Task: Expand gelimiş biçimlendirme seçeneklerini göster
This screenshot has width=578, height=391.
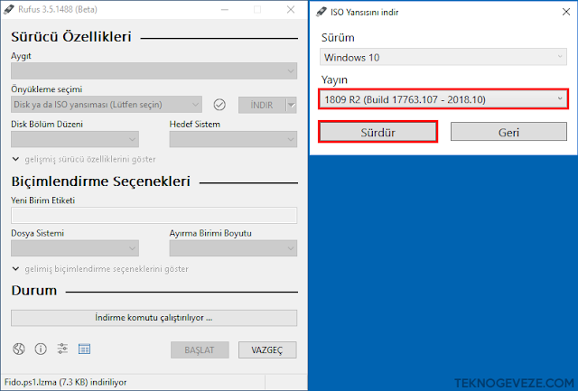Action: point(100,269)
